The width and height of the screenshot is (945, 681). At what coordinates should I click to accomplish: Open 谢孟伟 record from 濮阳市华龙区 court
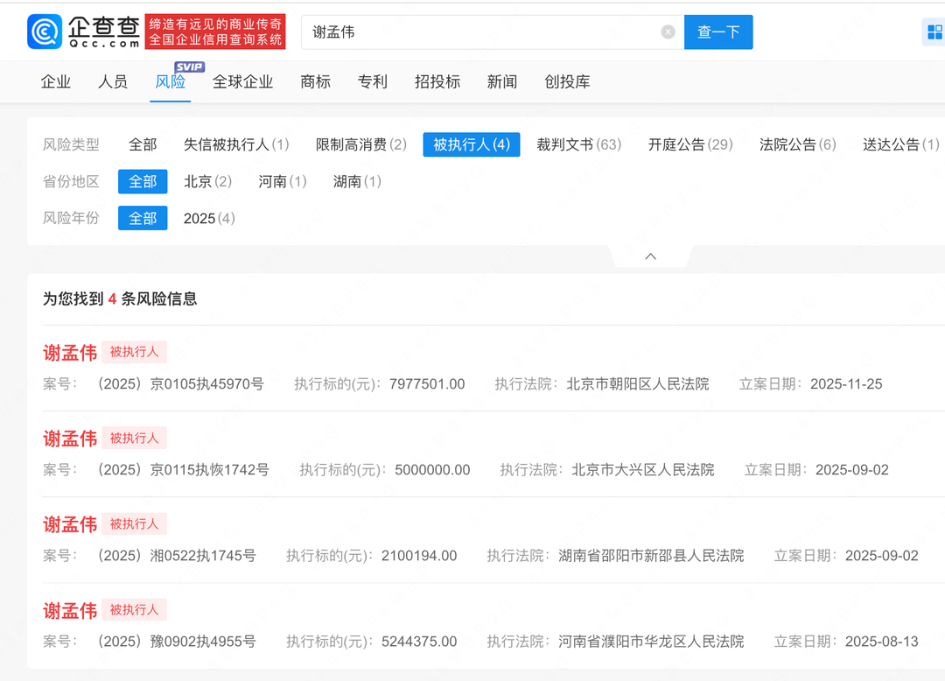(x=70, y=610)
